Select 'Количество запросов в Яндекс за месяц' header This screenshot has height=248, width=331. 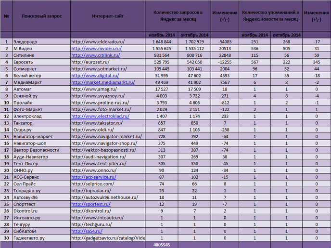click(178, 16)
